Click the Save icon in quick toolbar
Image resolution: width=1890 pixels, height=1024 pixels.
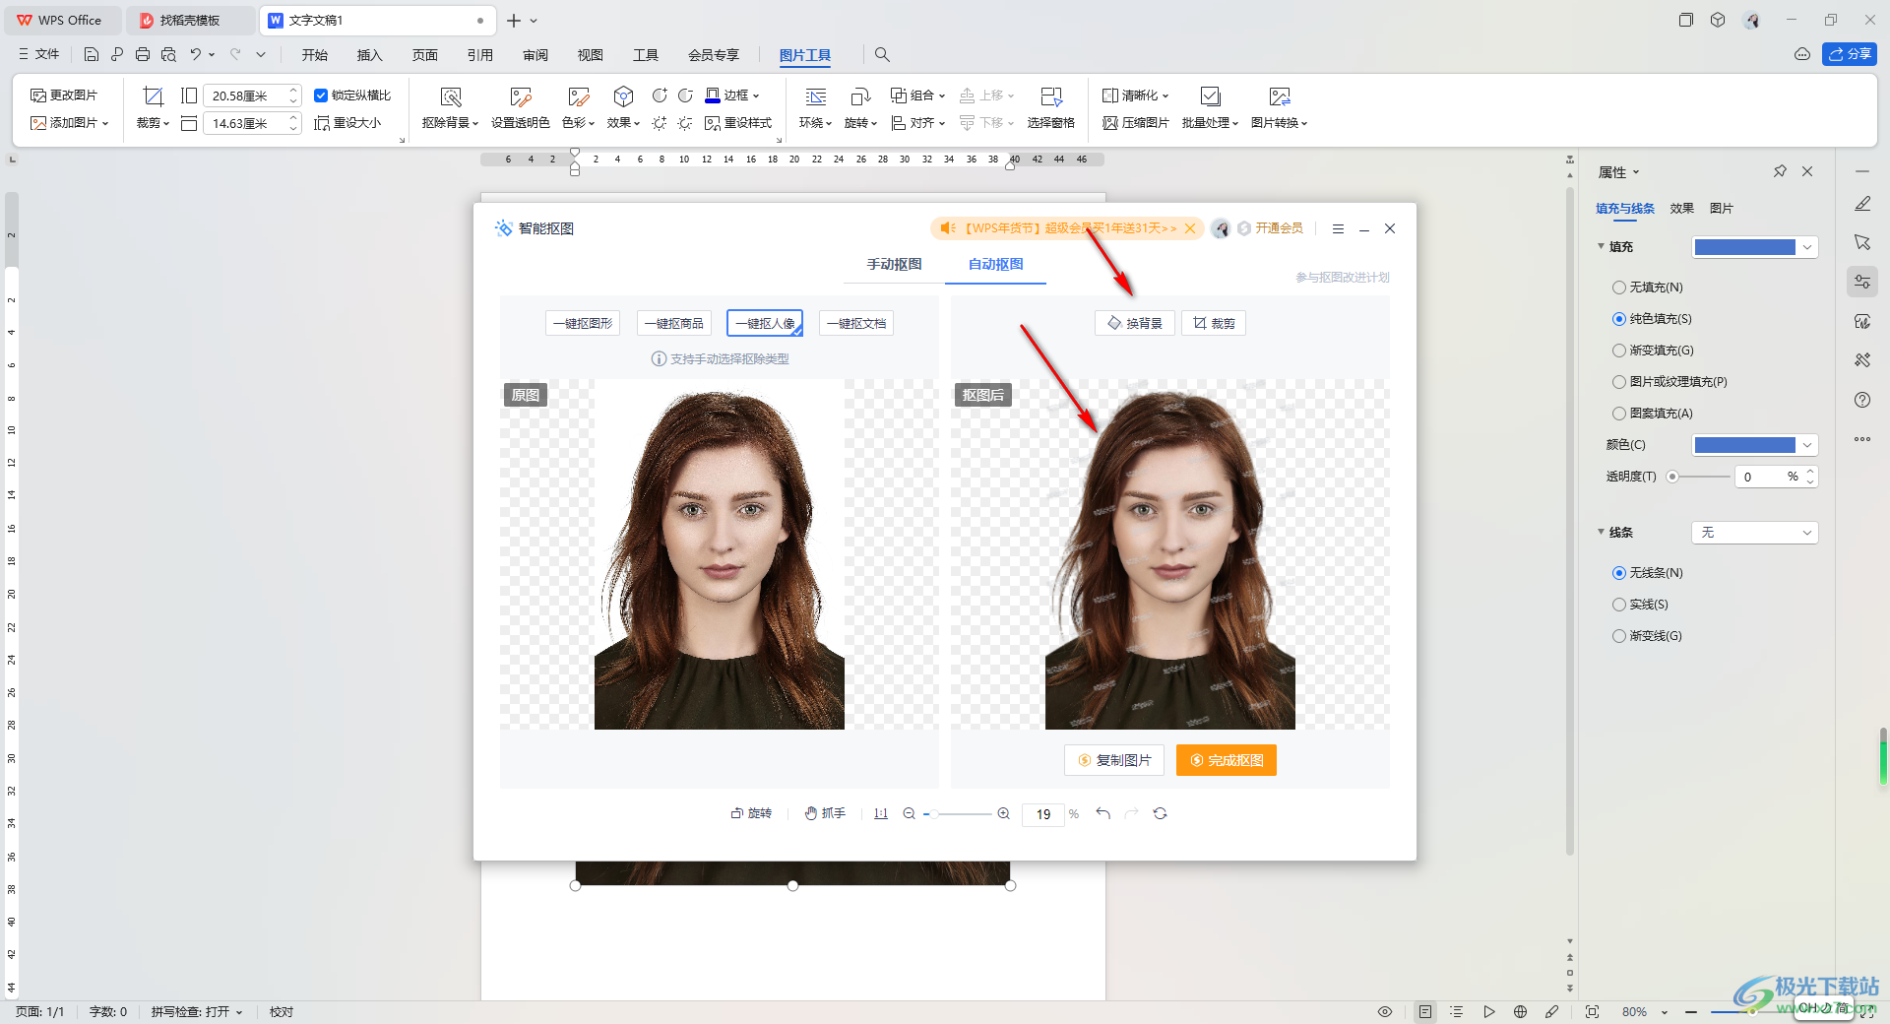(x=92, y=55)
